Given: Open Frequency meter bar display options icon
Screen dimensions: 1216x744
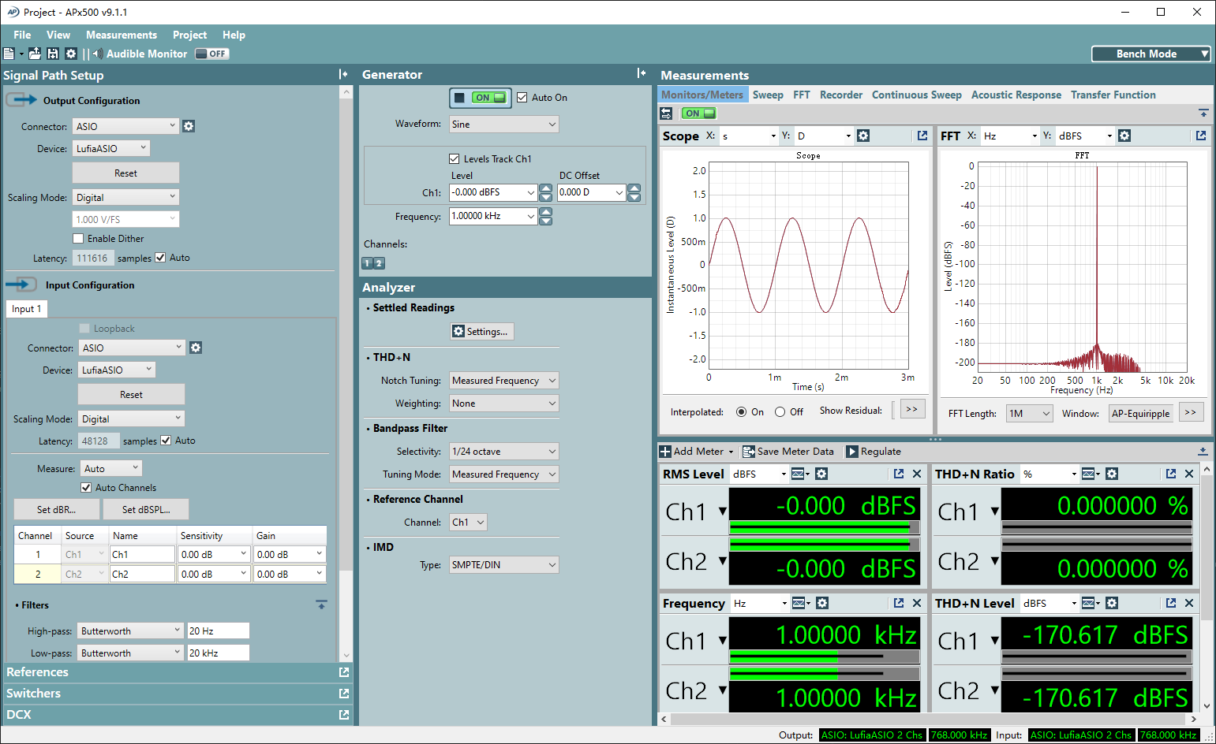Looking at the screenshot, I should pyautogui.click(x=800, y=603).
